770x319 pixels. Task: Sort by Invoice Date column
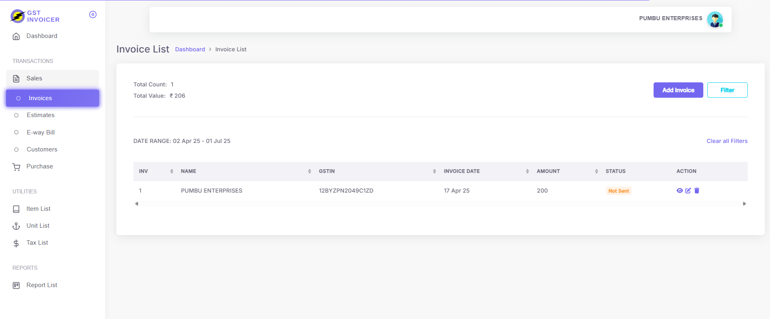pos(527,171)
